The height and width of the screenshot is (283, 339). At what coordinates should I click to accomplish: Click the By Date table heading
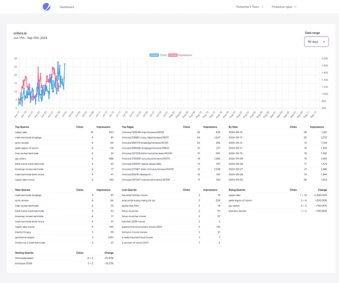233,127
